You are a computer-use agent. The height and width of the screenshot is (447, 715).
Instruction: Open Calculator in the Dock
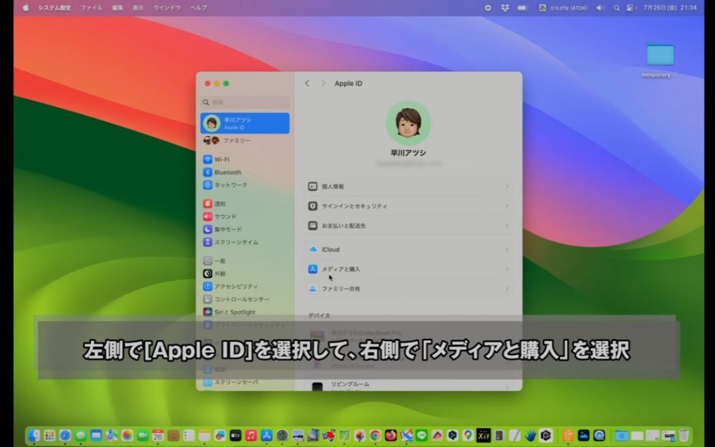point(499,436)
